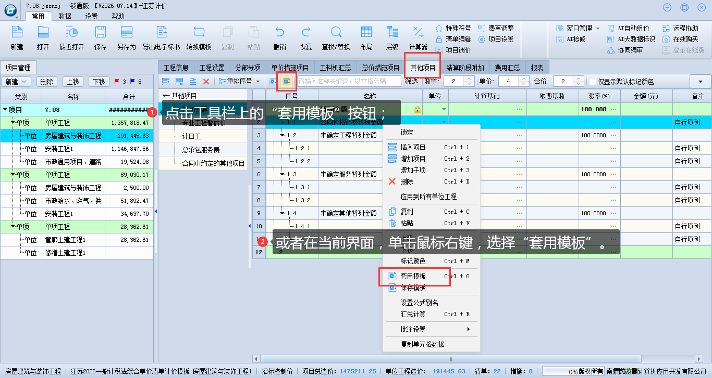Collapse the 单项工程 1,357,818.47 node

click(x=13, y=123)
